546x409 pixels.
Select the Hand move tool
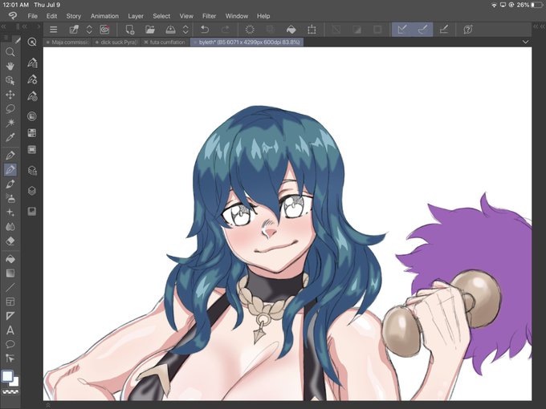tap(10, 66)
